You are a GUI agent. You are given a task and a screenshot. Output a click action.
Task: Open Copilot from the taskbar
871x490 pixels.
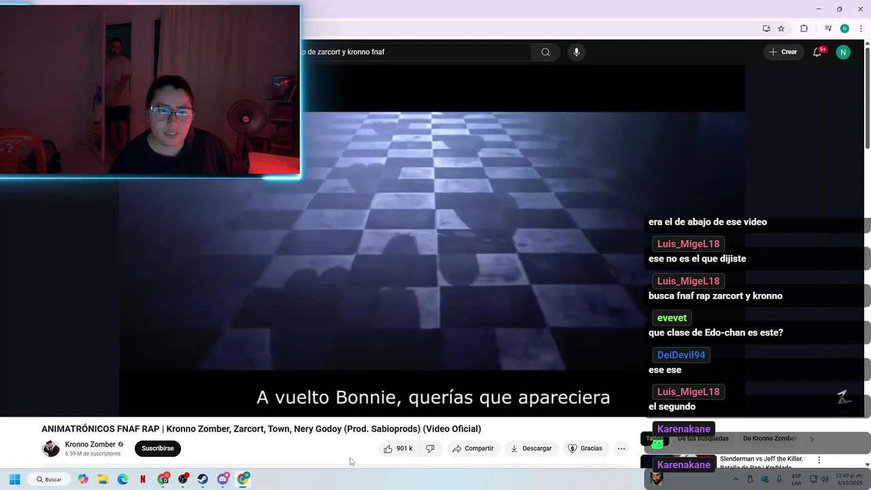pyautogui.click(x=83, y=479)
